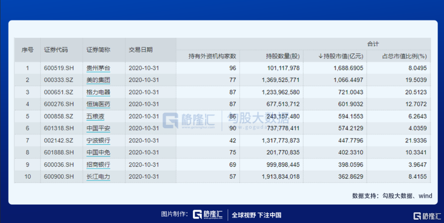
Task: Click the 格隆汇 logo beside 图片制作
Action: [208, 214]
